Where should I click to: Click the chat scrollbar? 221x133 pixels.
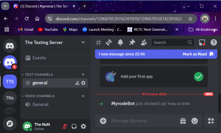220,103
